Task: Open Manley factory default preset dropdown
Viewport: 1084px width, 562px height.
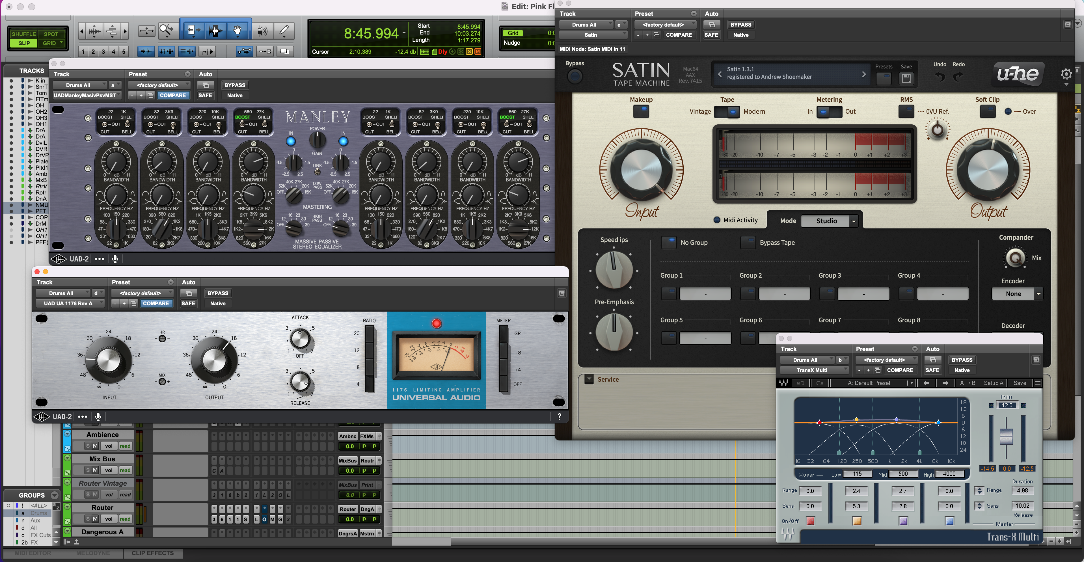Action: pyautogui.click(x=159, y=85)
